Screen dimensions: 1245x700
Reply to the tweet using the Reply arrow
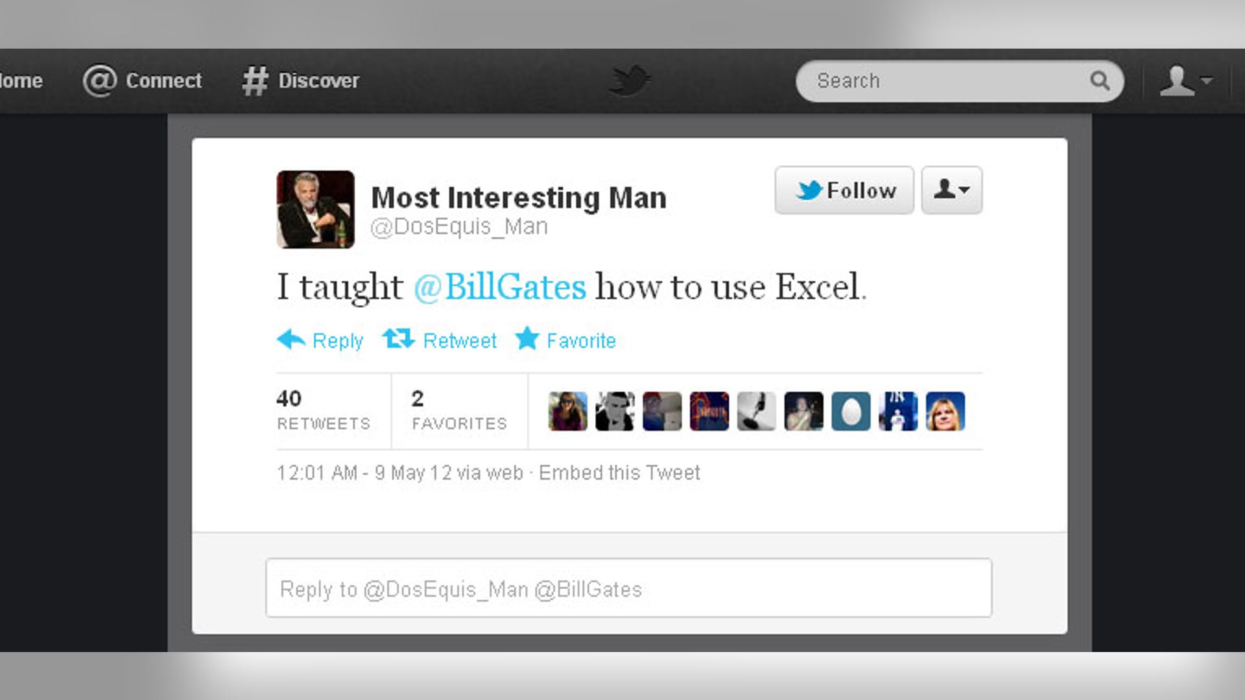pos(320,340)
